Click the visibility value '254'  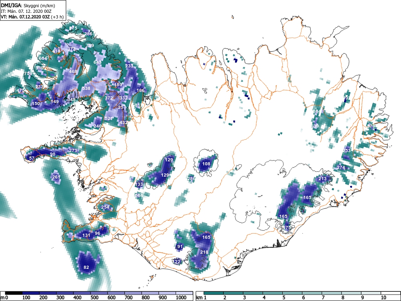point(105,207)
